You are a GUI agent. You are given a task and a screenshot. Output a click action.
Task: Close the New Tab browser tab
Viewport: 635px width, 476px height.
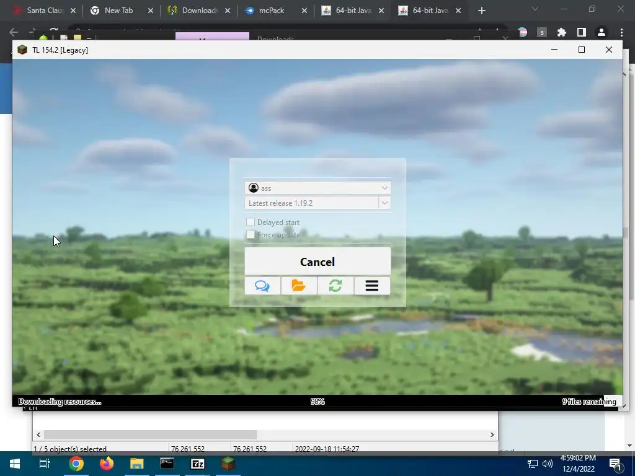[151, 11]
